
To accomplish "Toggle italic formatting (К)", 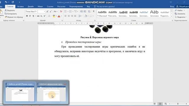I will (x=30, y=16).
